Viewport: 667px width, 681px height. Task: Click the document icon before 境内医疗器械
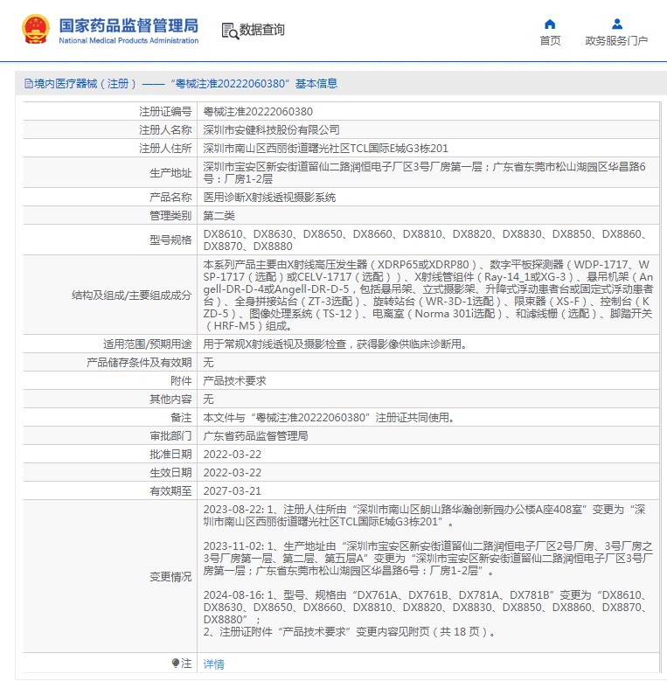29,83
